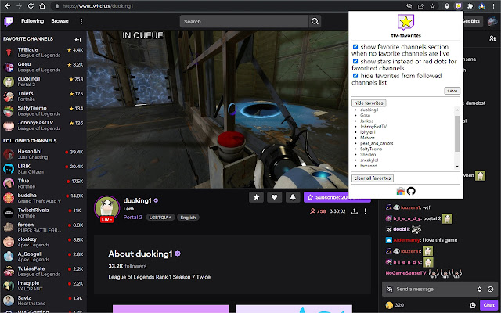
Task: Open HasanAbi in followed channels
Action: pos(43,154)
